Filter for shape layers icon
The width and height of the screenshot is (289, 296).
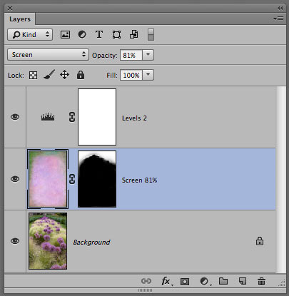pos(116,35)
